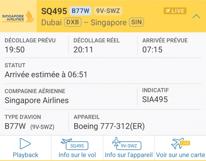Open 'Voir sur une carte' label
The height and width of the screenshot is (161, 206).
tap(180, 155)
